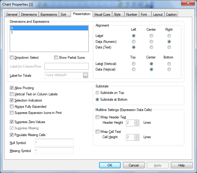Close the Chart Properties dialog

188,3
